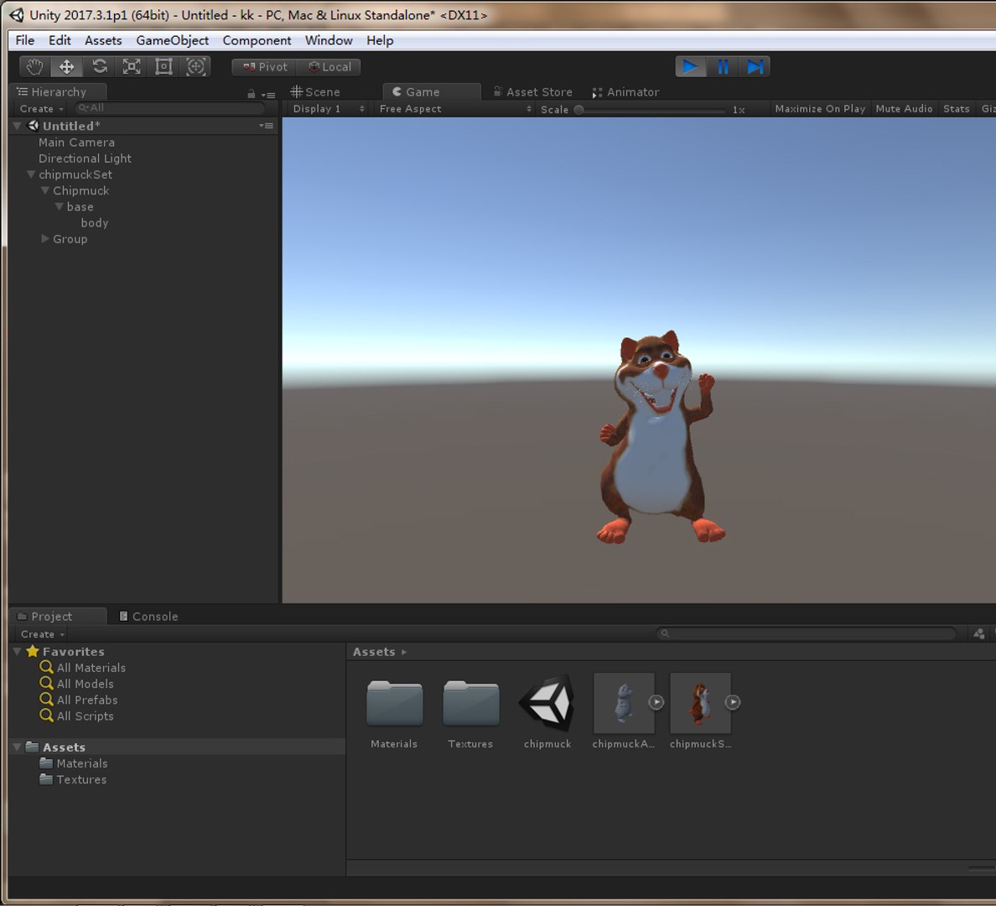Image resolution: width=996 pixels, height=906 pixels.
Task: Open the GameObject menu
Action: click(172, 40)
